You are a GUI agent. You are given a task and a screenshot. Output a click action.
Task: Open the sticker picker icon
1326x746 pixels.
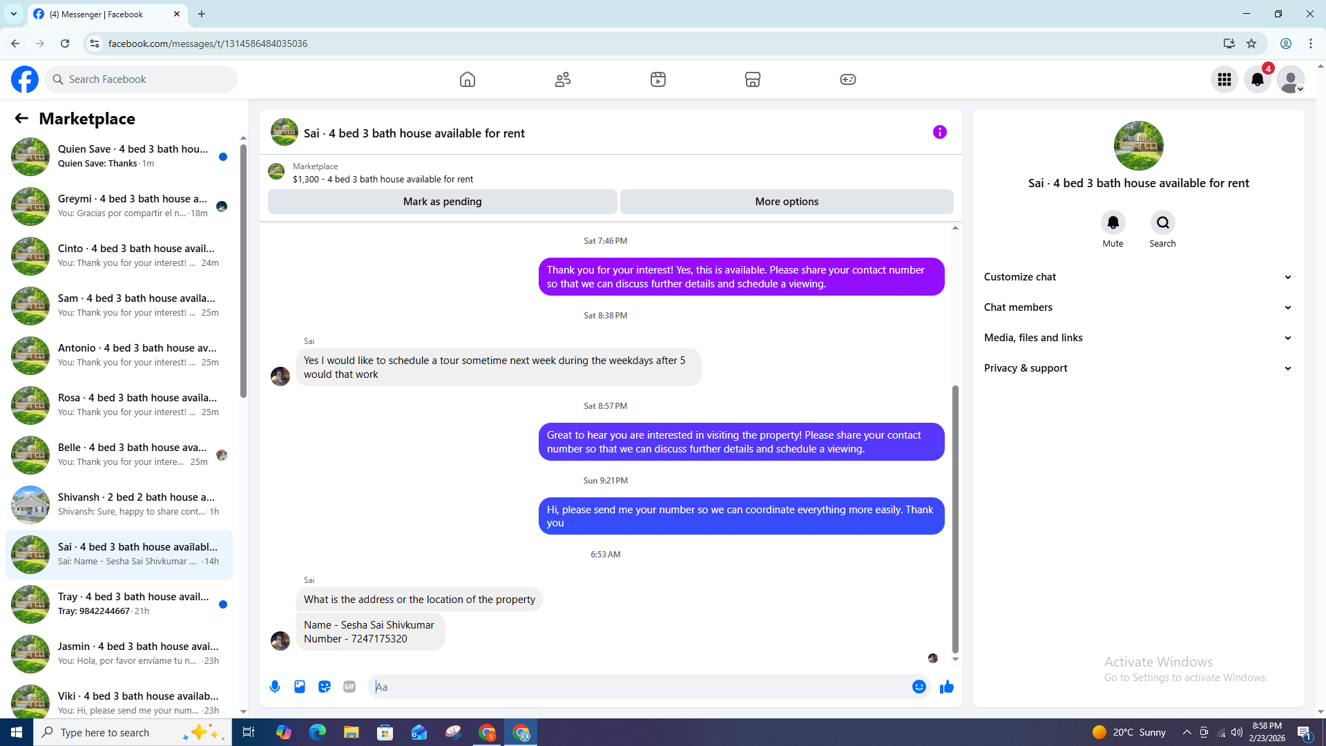tap(325, 687)
